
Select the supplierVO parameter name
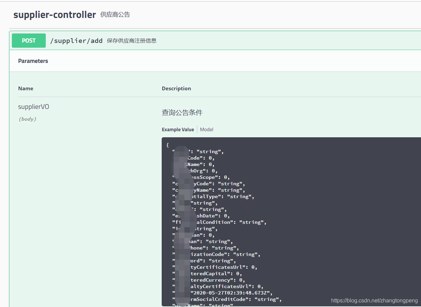coord(33,106)
